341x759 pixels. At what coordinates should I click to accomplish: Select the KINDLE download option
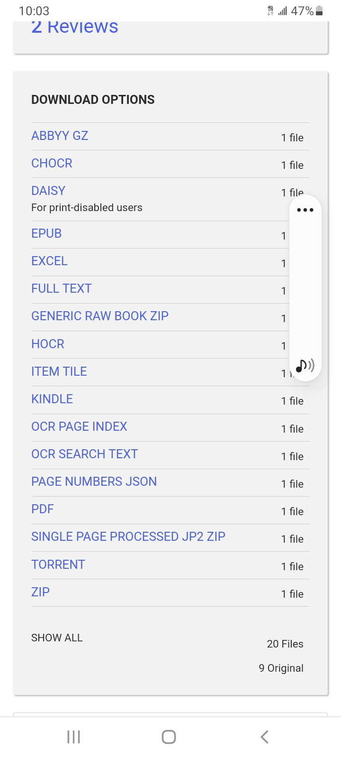[x=52, y=399]
